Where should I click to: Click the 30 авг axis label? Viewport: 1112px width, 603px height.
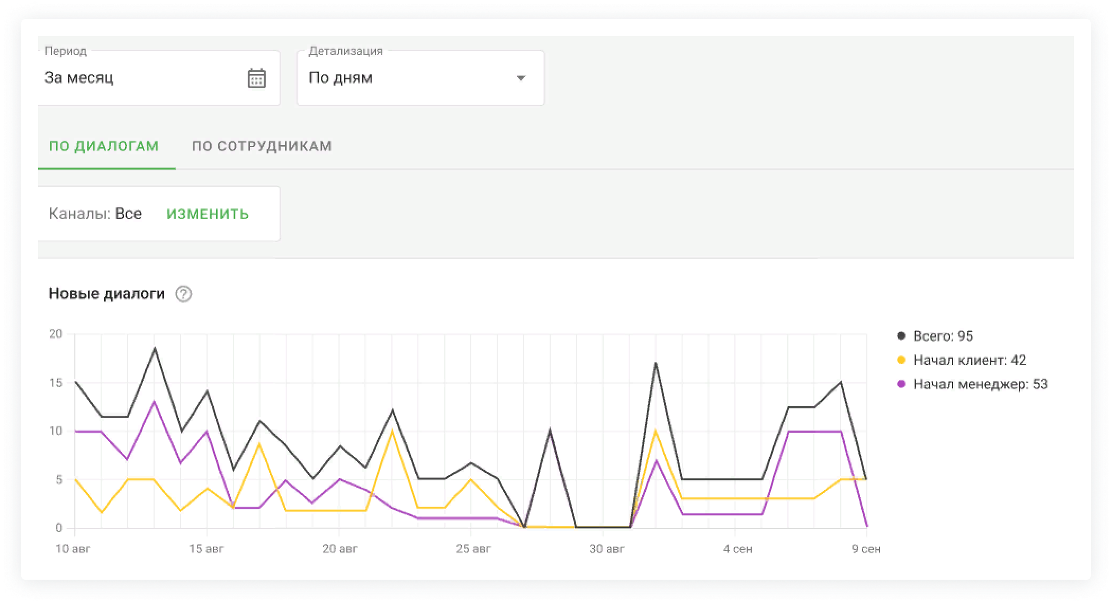click(x=606, y=549)
